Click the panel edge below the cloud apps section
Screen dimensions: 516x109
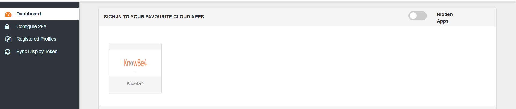pos(296,107)
